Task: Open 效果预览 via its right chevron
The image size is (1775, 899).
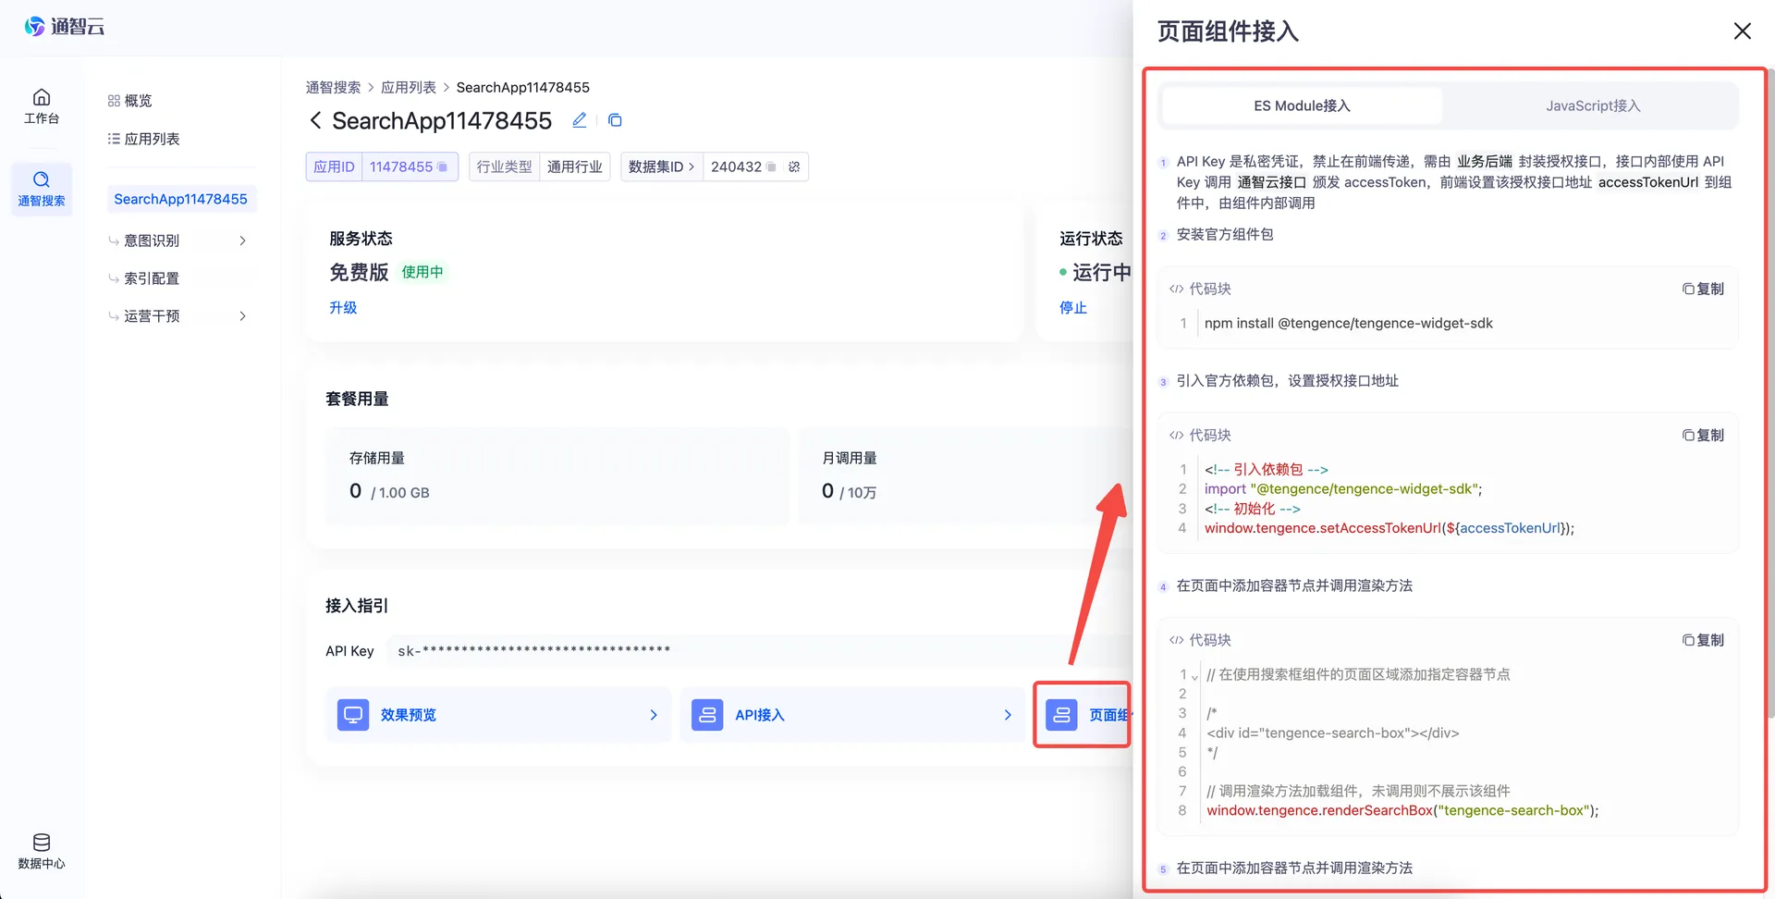Action: [654, 715]
